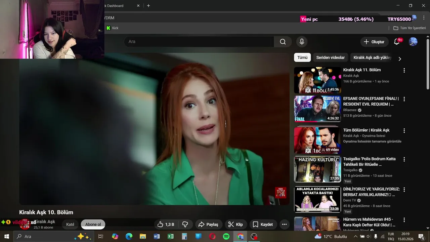Image resolution: width=430 pixels, height=242 pixels.
Task: Open options for Tüm Bölümler playlist
Action: click(x=404, y=131)
